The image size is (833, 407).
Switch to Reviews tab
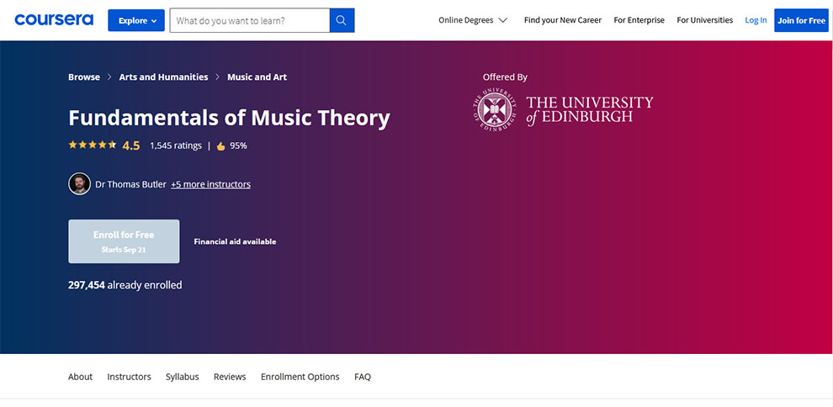coord(230,377)
